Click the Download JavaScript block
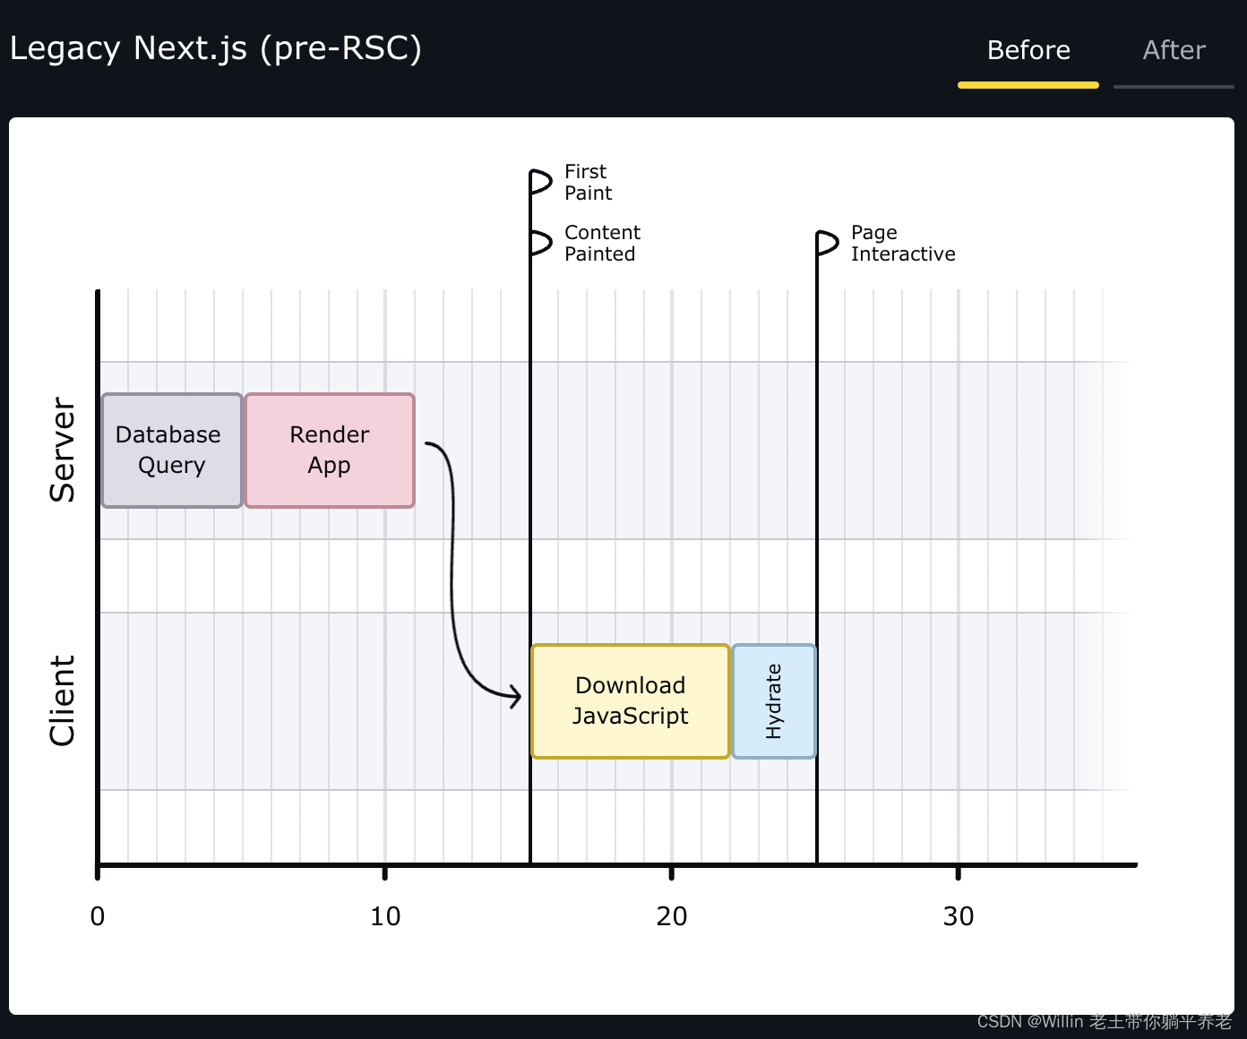Image resolution: width=1247 pixels, height=1039 pixels. coord(631,701)
